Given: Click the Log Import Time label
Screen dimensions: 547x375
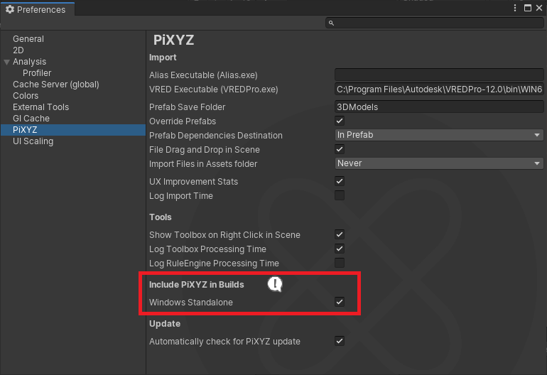Looking at the screenshot, I should tap(181, 196).
